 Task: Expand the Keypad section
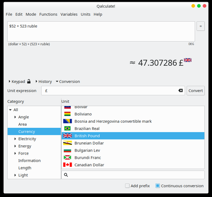17,82
